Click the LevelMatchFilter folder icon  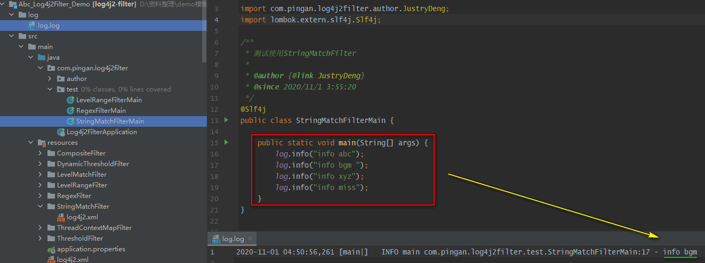pyautogui.click(x=51, y=175)
